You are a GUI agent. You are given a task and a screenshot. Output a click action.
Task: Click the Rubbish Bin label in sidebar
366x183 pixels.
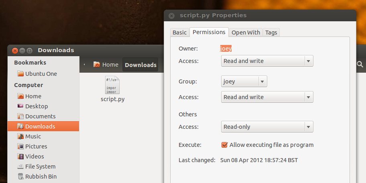click(x=41, y=177)
